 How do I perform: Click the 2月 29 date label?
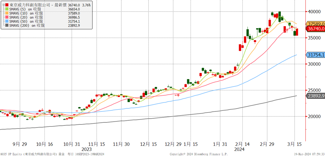[267, 144]
